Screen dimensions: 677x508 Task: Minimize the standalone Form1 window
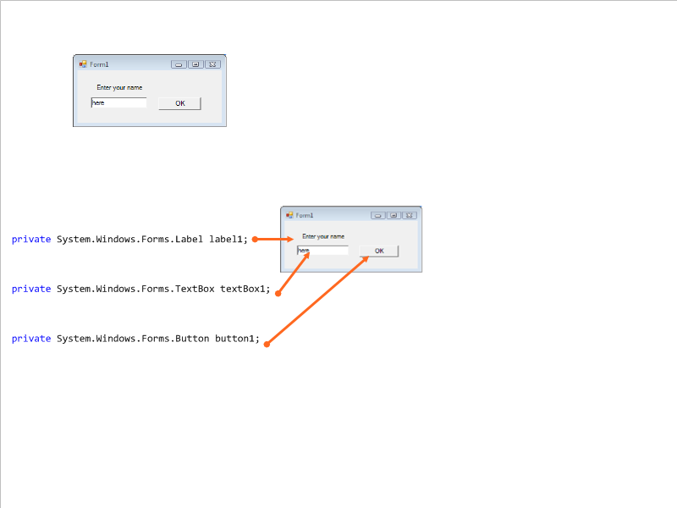point(179,64)
